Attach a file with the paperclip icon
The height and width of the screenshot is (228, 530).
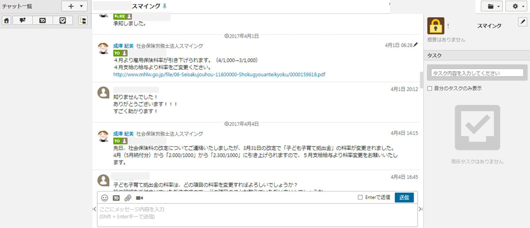(x=128, y=198)
